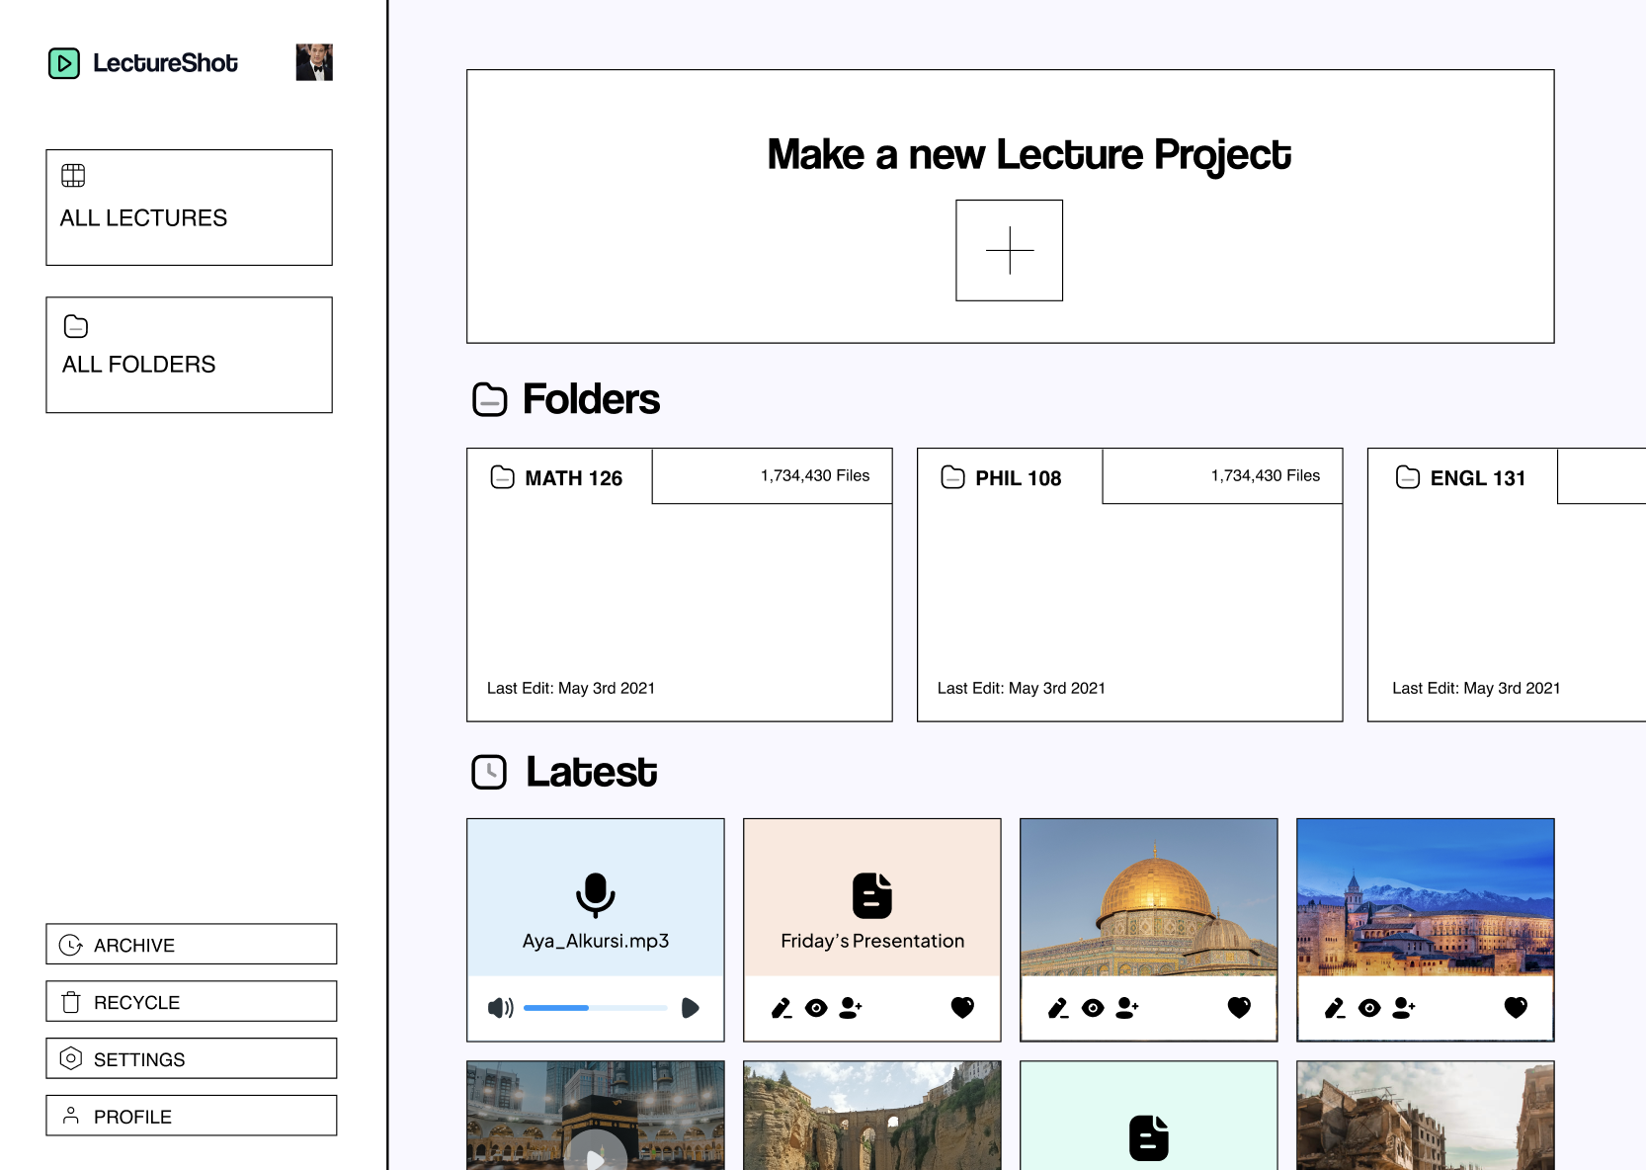The image size is (1646, 1170).
Task: Open the MATH 126 folder
Action: pyautogui.click(x=680, y=585)
